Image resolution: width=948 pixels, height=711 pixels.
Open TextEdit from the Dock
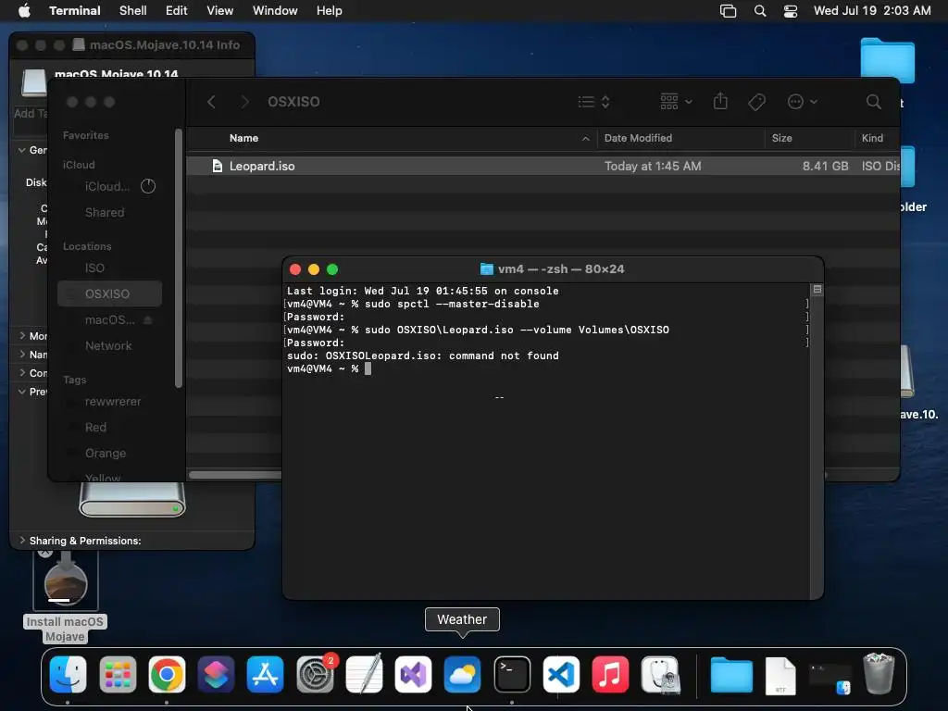[364, 674]
